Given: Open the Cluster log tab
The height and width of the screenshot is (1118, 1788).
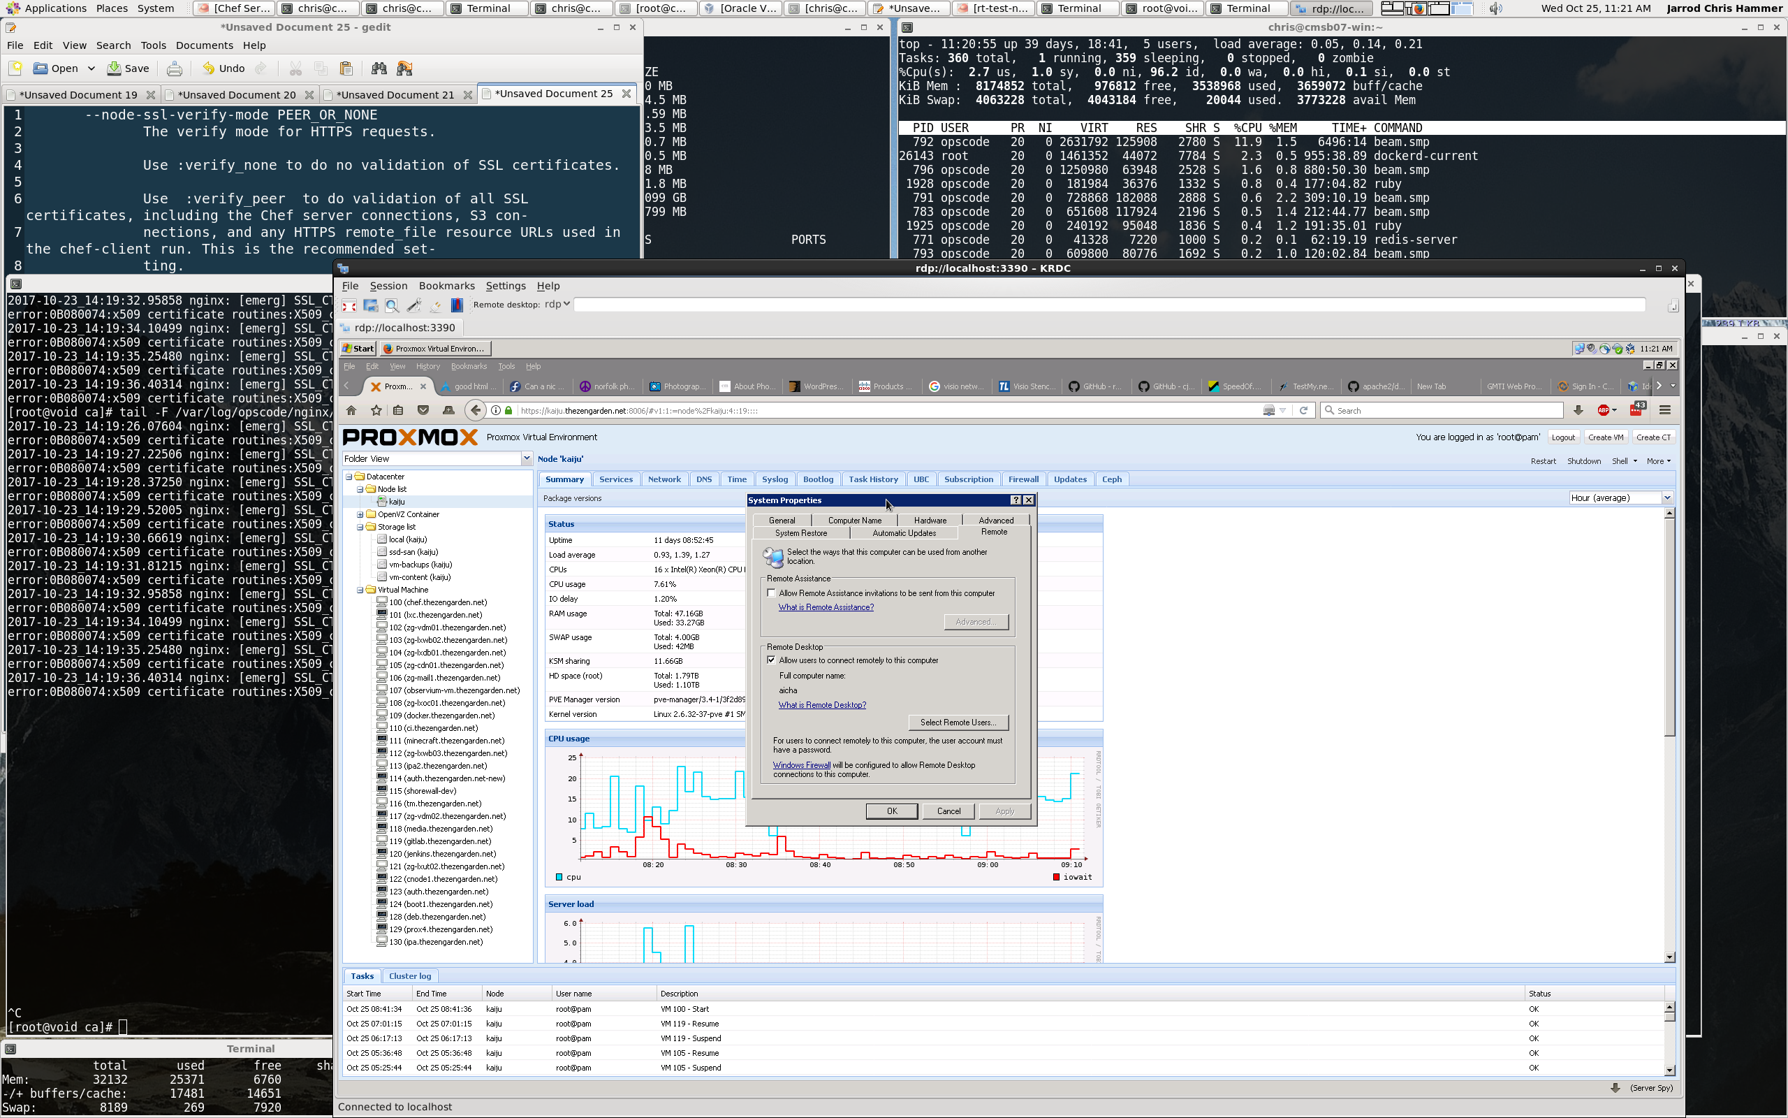Looking at the screenshot, I should tap(410, 976).
